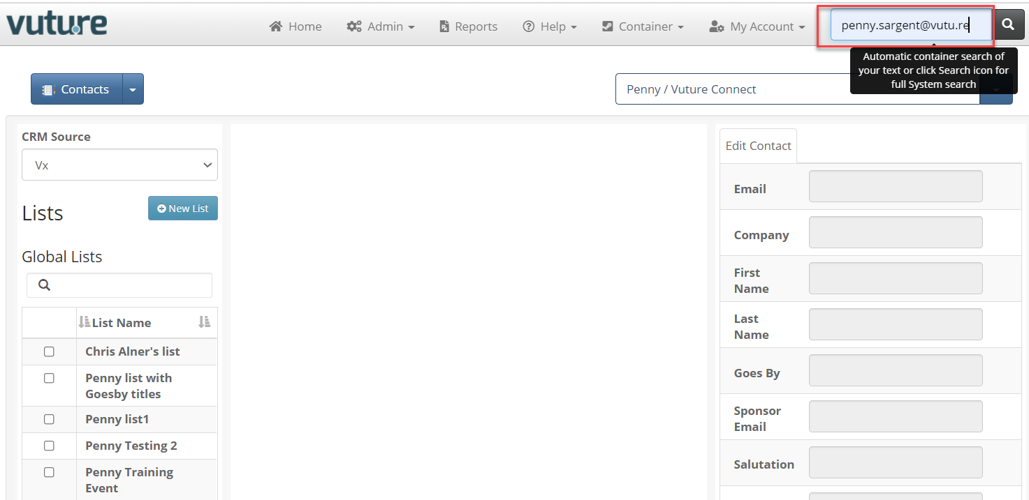Click the top search field with penny.sargent email

point(911,26)
